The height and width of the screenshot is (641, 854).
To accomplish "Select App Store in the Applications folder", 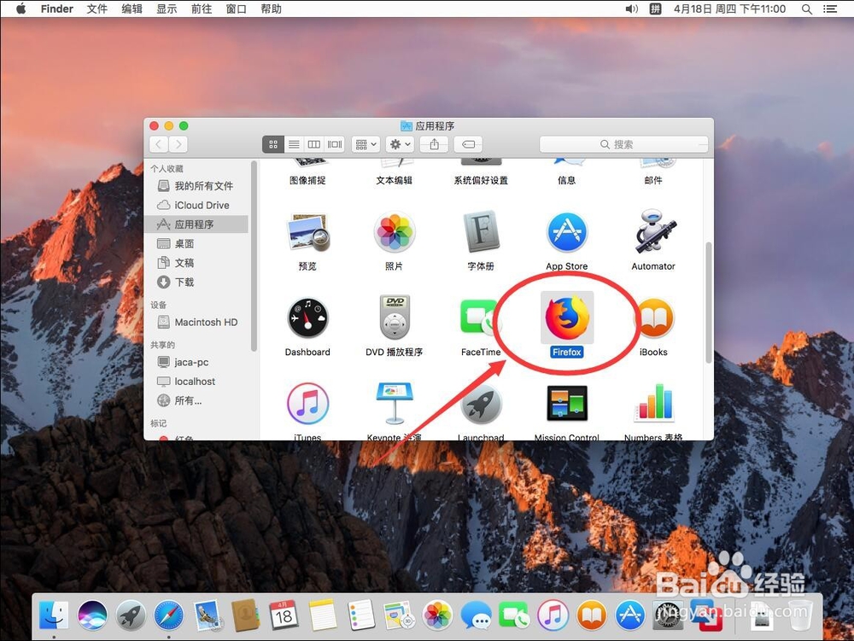I will tap(567, 232).
